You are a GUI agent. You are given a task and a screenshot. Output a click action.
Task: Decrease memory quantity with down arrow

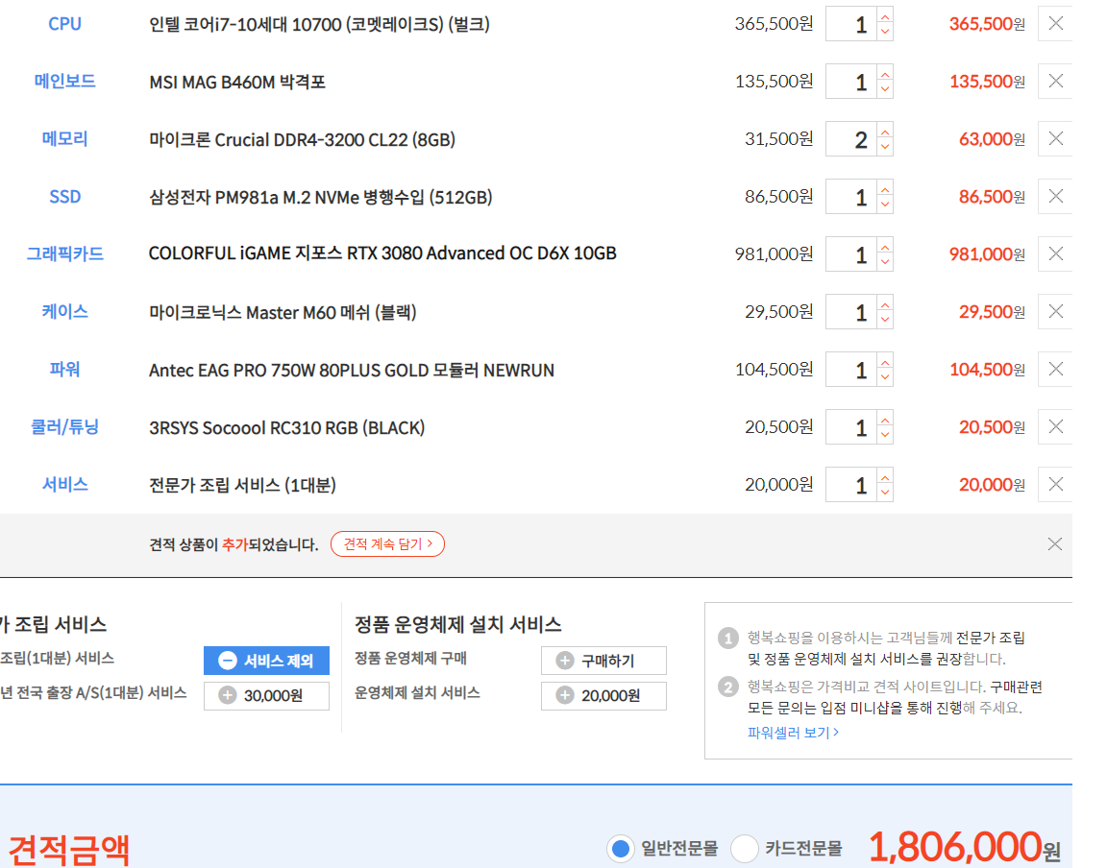click(x=885, y=147)
